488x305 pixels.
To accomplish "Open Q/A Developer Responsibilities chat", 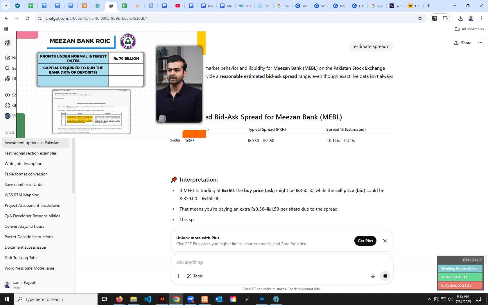I will point(35,216).
